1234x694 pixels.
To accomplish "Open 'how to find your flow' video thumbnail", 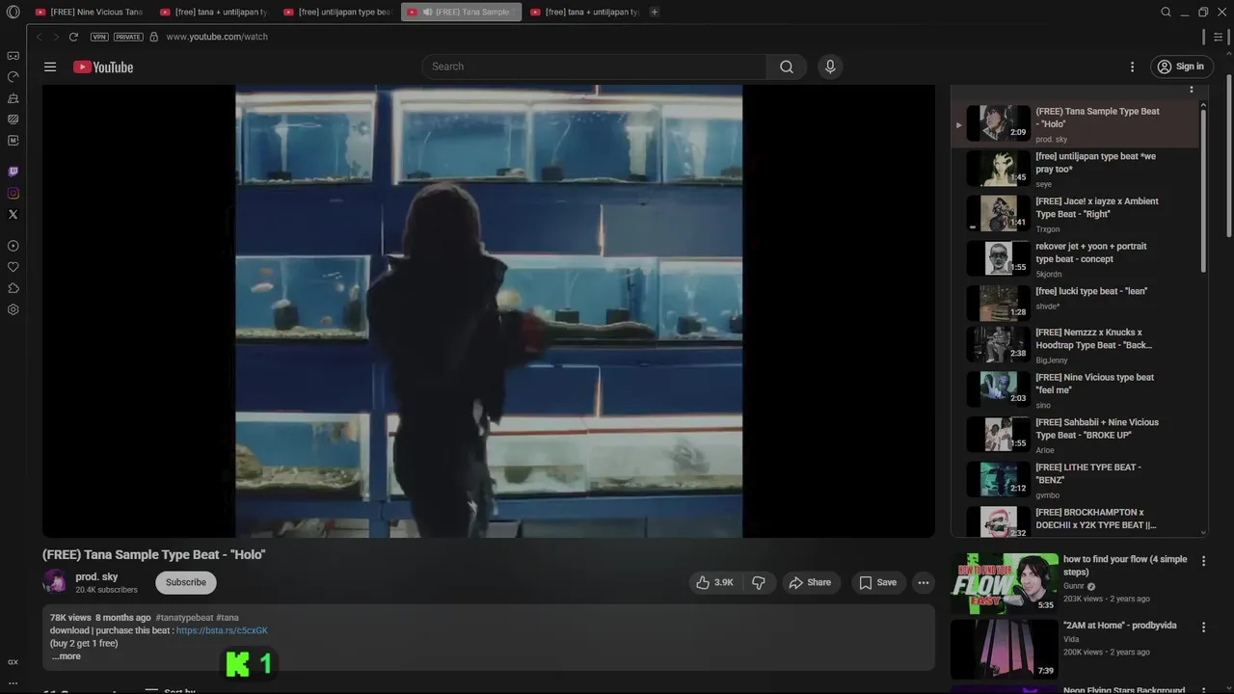I will pyautogui.click(x=1004, y=583).
